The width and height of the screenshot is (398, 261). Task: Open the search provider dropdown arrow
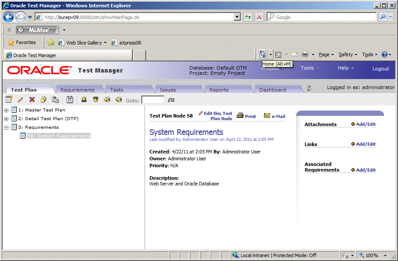[x=391, y=17]
